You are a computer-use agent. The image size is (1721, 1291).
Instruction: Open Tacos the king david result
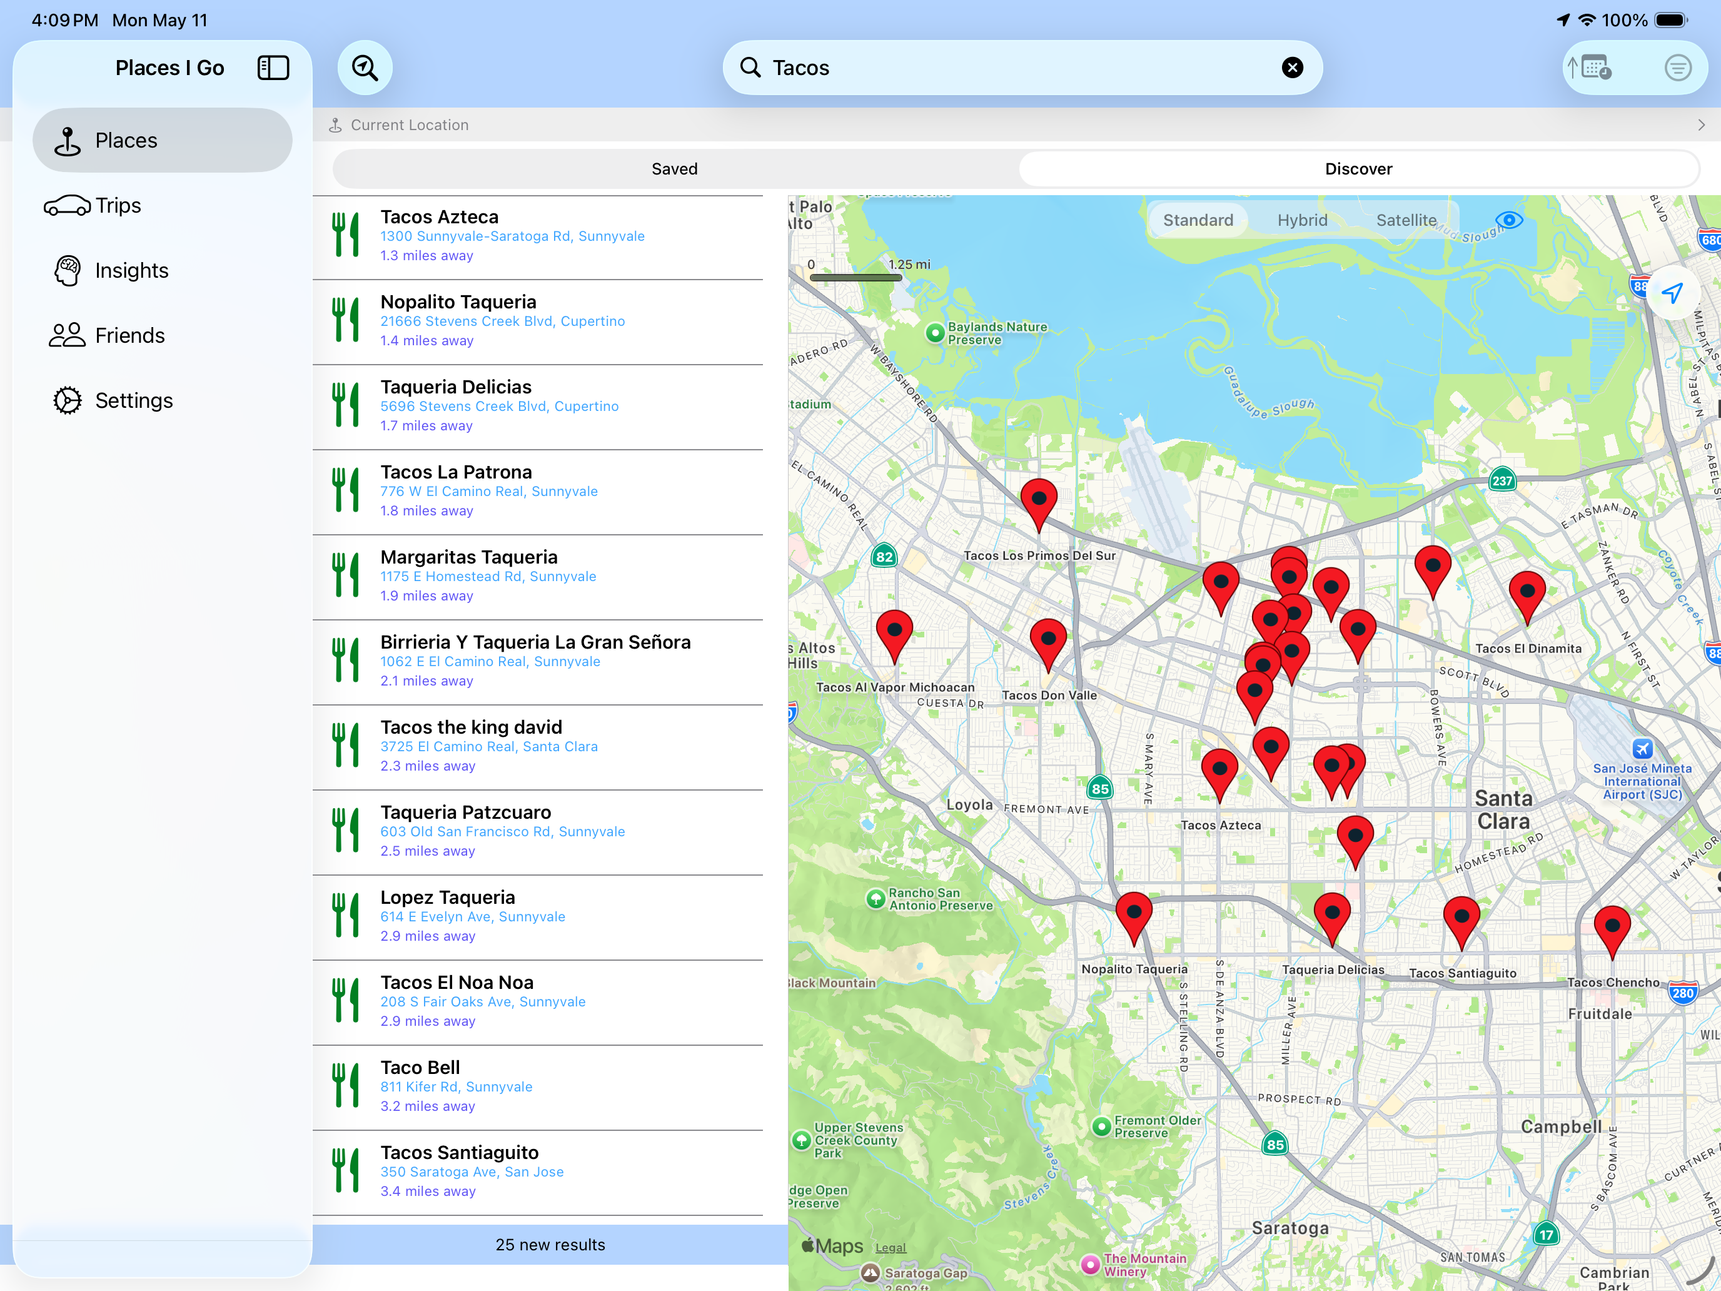(x=538, y=747)
